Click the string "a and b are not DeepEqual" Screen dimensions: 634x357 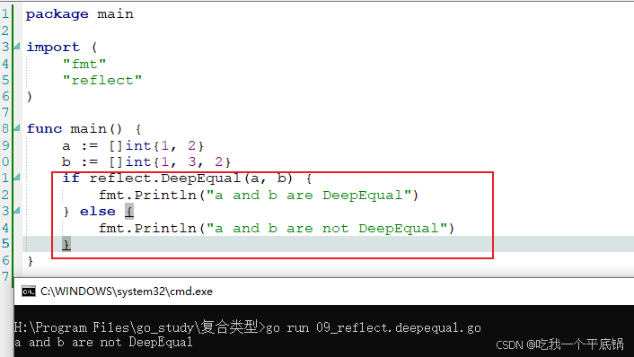click(x=327, y=228)
